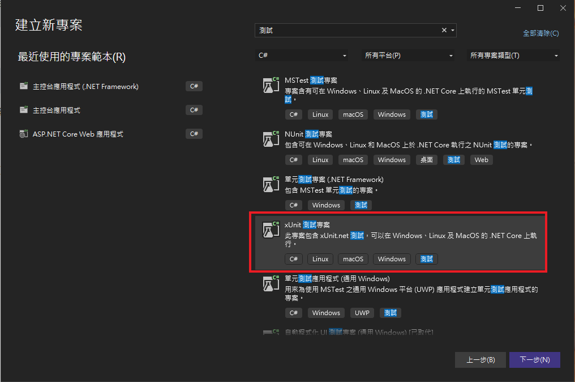Select 單元測試應用程式 (通用 Windows) title

(x=337, y=279)
